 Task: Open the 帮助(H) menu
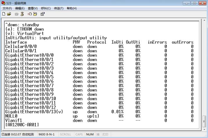click(x=71, y=8)
